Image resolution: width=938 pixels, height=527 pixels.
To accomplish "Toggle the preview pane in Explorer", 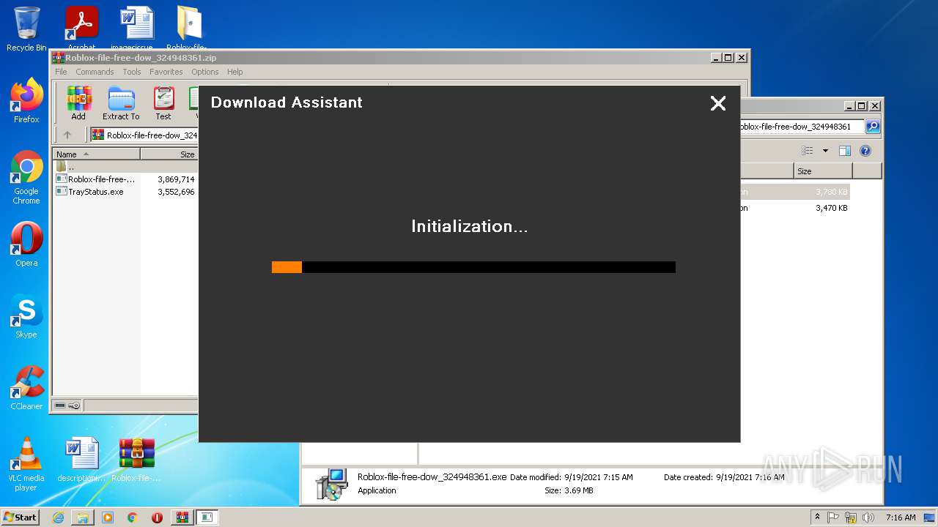I will 845,151.
